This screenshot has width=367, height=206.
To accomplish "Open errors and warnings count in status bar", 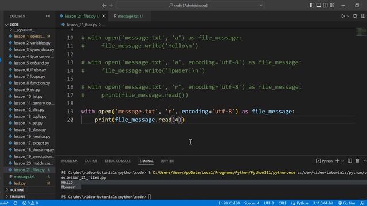I will pyautogui.click(x=30, y=203).
